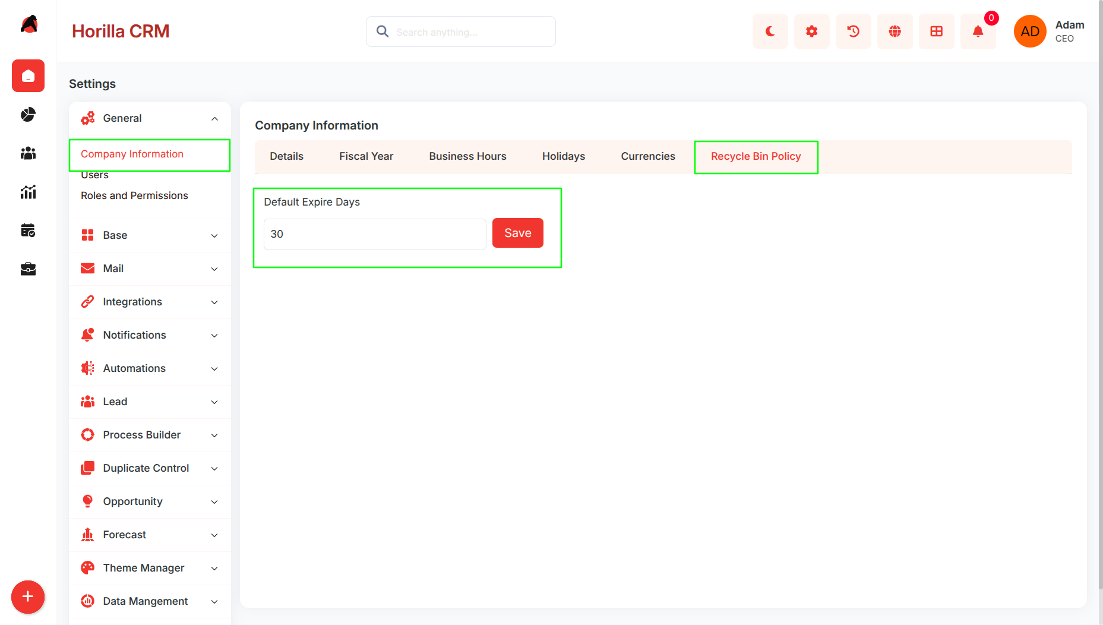
Task: Switch to the Business Hours tab
Action: point(467,156)
